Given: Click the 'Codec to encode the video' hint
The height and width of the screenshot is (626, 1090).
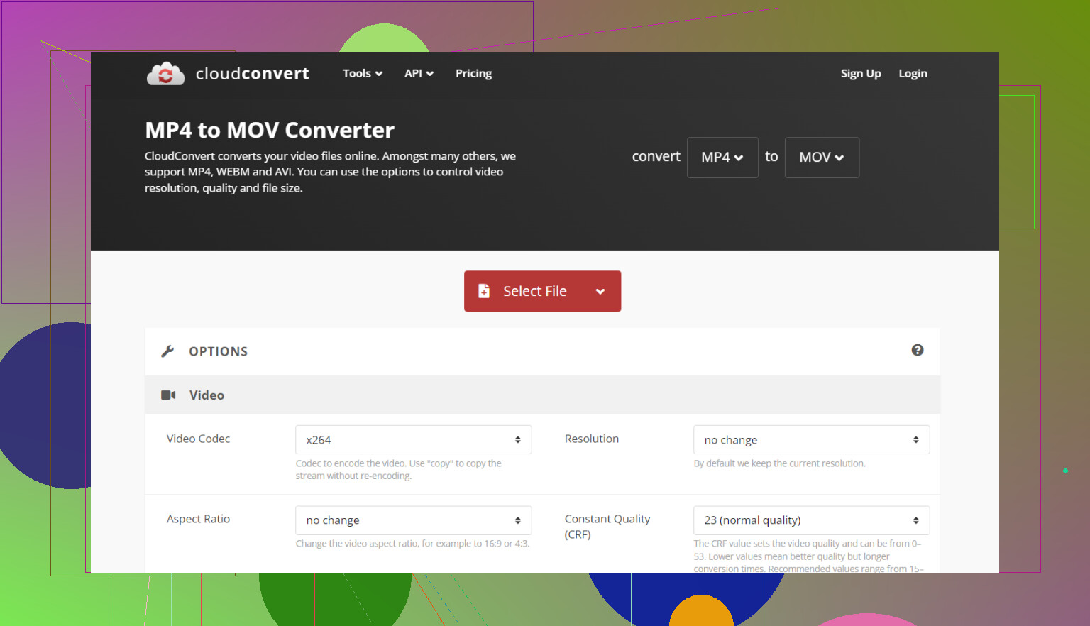Looking at the screenshot, I should (399, 469).
